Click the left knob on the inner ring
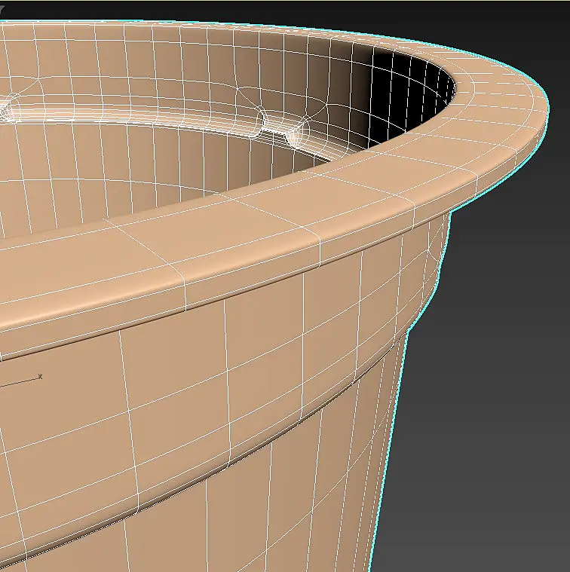570x572 pixels. pyautogui.click(x=8, y=108)
